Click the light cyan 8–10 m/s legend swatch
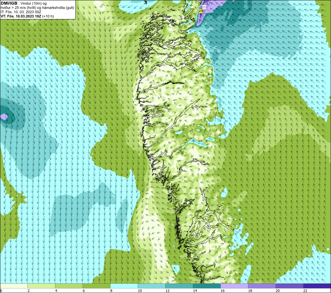 tap(124, 286)
